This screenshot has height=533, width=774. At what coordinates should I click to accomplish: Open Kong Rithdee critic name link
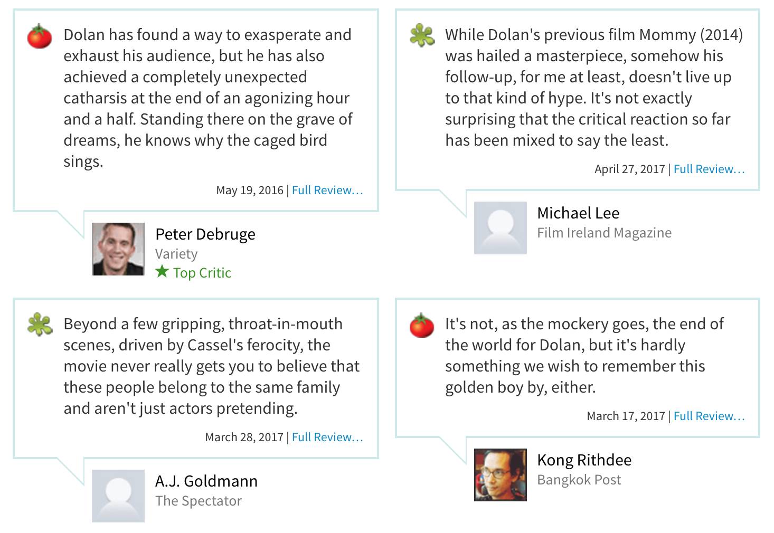[x=584, y=460]
